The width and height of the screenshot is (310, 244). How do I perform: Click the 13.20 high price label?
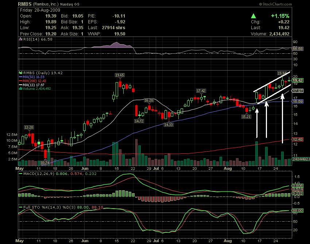[29, 127]
